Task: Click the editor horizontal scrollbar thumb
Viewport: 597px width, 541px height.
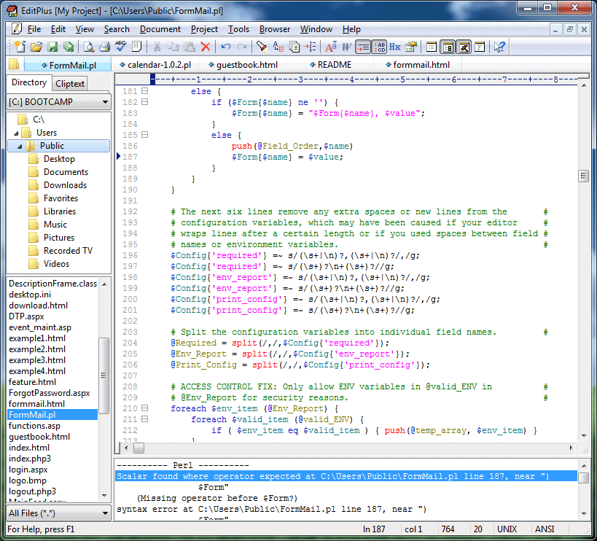Action: pyautogui.click(x=139, y=448)
